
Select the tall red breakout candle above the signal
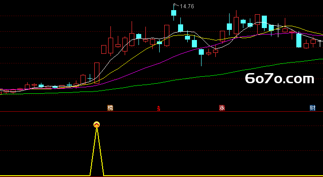[x=97, y=73]
